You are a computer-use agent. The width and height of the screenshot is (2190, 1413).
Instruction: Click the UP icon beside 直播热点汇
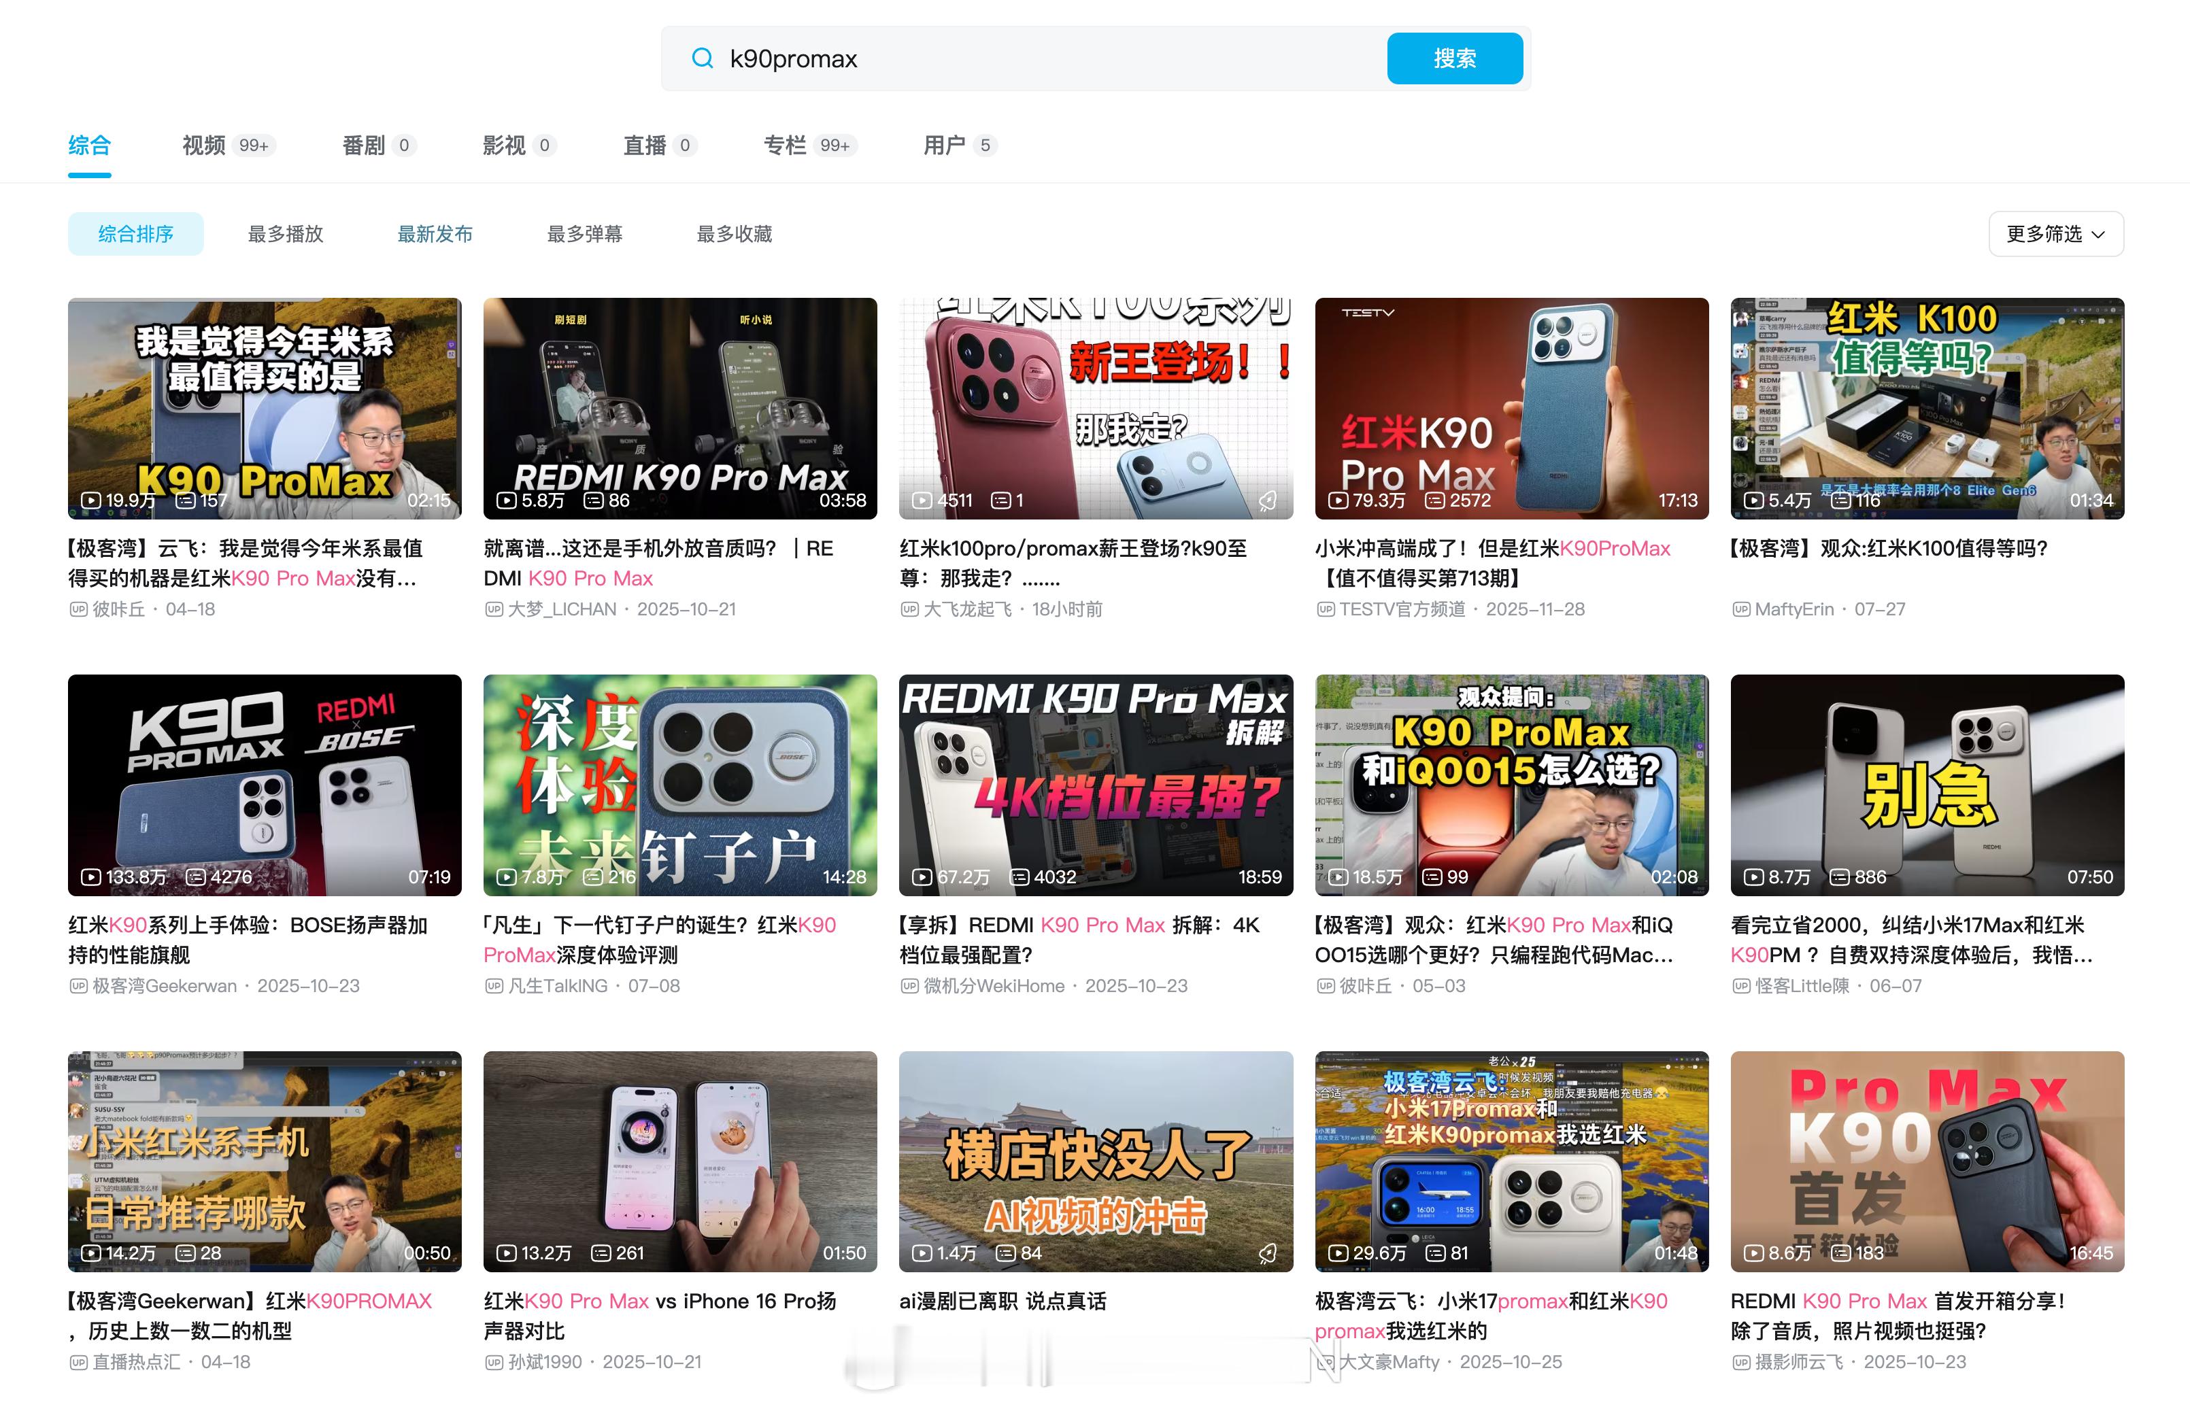click(78, 1363)
